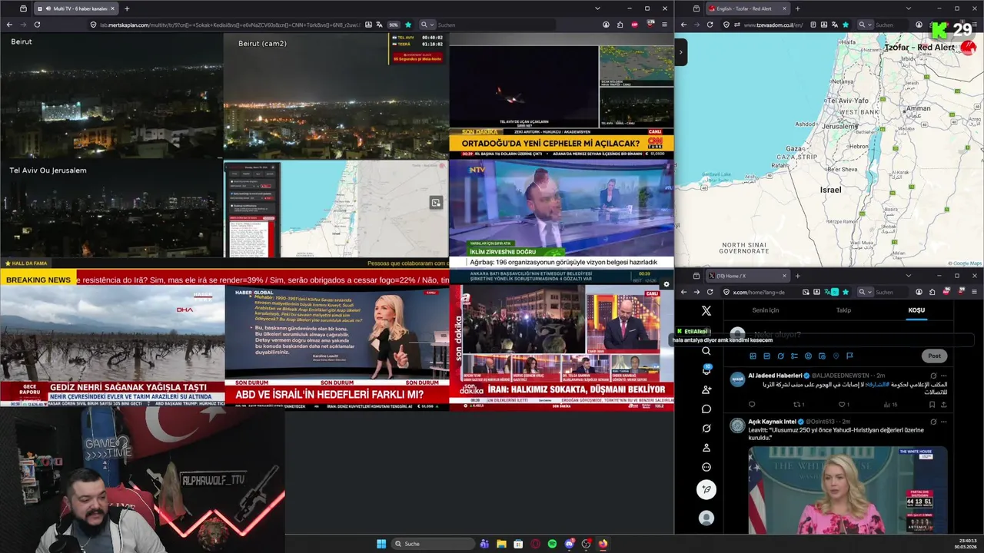
Task: Open X profile person icon
Action: 706,447
